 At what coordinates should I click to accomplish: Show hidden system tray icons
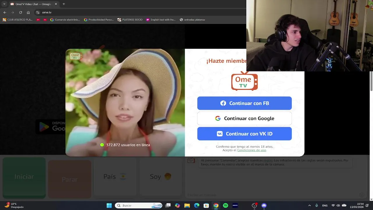tap(309, 206)
